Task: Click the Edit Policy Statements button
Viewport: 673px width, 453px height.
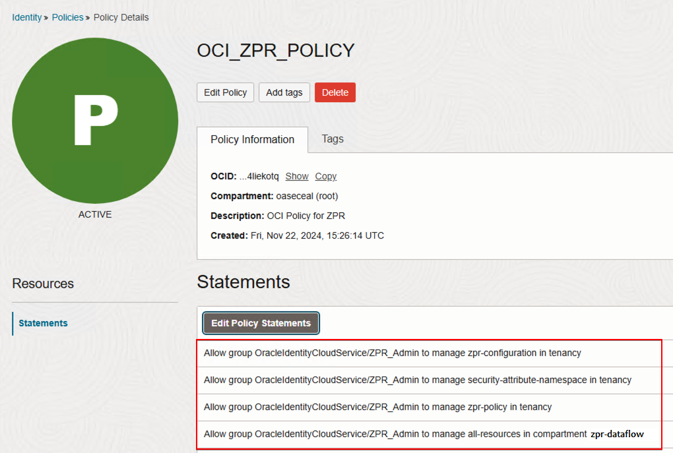Action: pyautogui.click(x=261, y=323)
